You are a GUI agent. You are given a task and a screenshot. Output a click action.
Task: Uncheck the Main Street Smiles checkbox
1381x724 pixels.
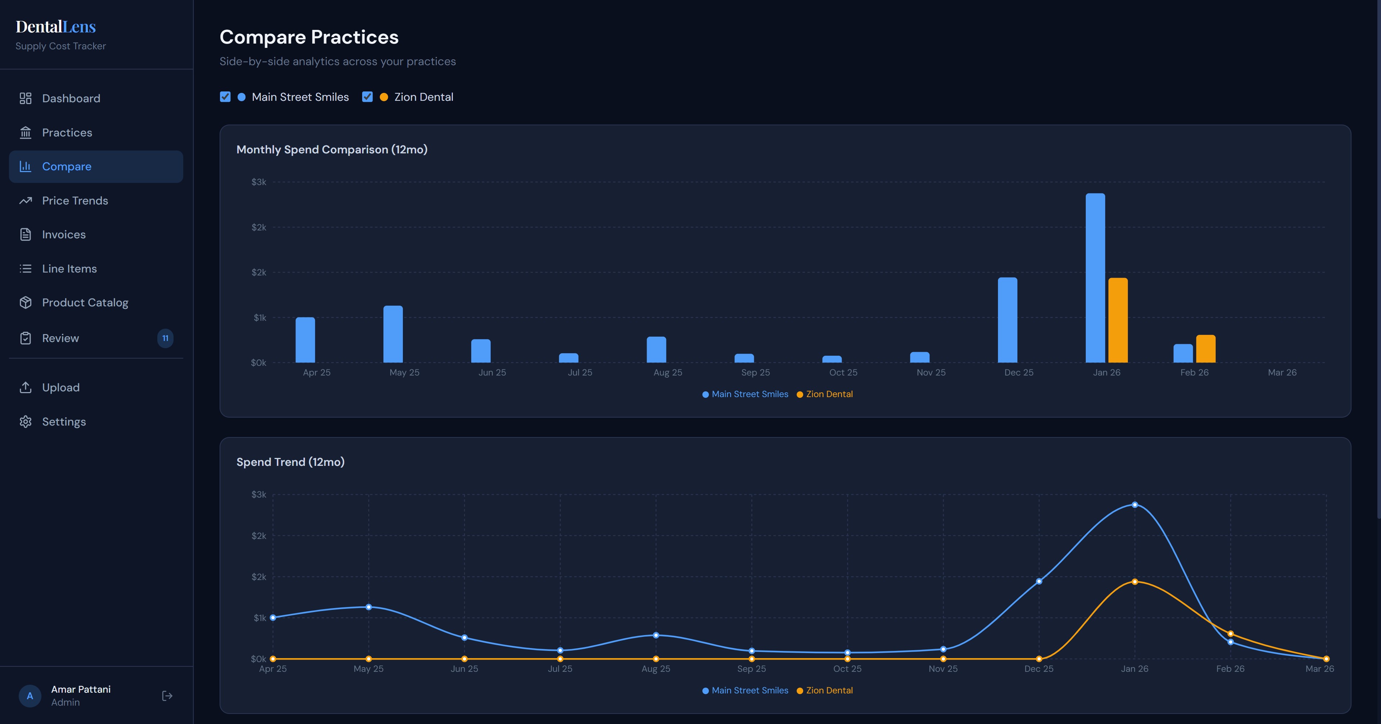[225, 97]
